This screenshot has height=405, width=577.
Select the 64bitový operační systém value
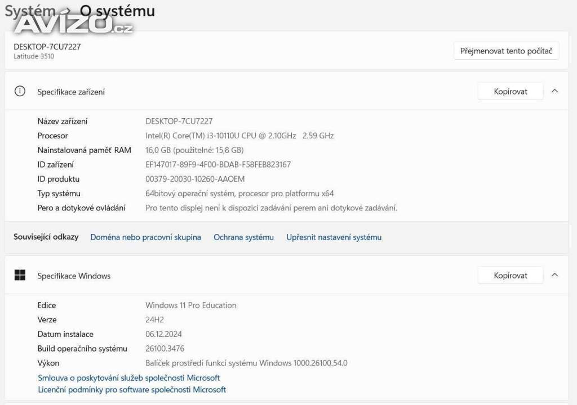[239, 193]
